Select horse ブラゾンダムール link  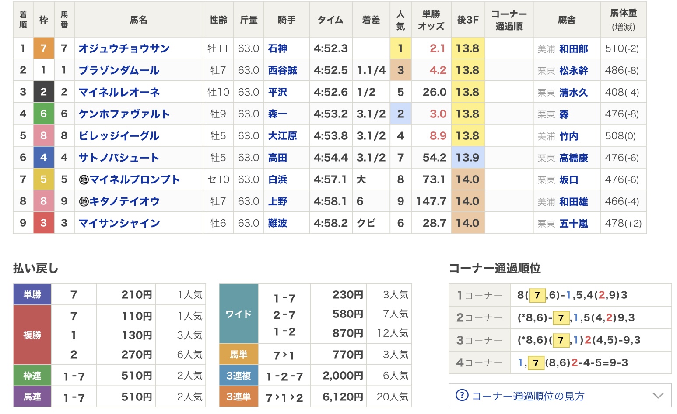coord(119,70)
